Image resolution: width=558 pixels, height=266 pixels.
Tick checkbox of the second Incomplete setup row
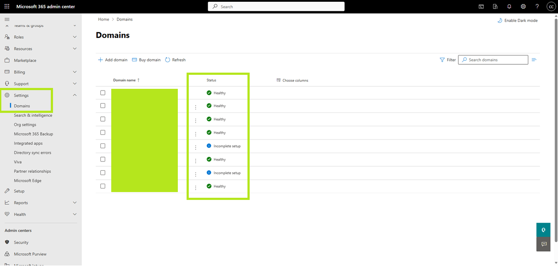(103, 172)
